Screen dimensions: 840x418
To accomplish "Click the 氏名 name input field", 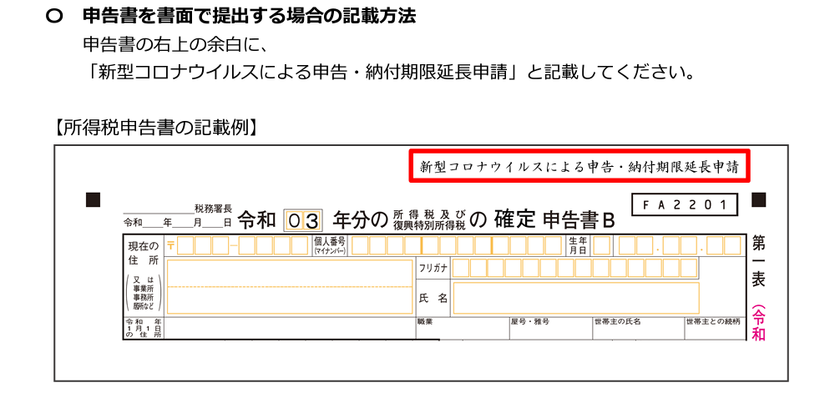I will tap(575, 298).
